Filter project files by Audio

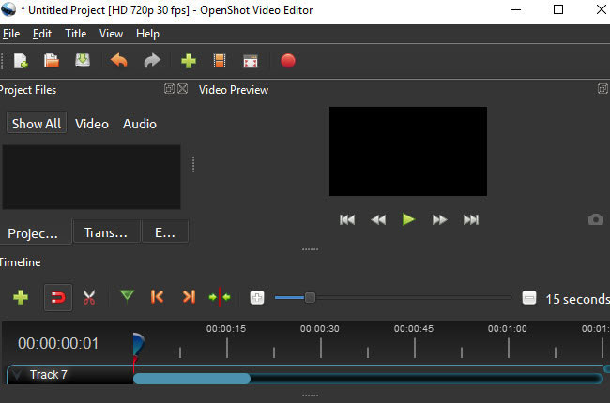[140, 124]
